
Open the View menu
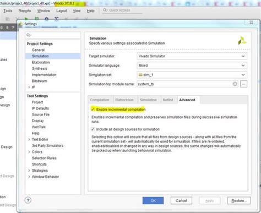(x=77, y=11)
